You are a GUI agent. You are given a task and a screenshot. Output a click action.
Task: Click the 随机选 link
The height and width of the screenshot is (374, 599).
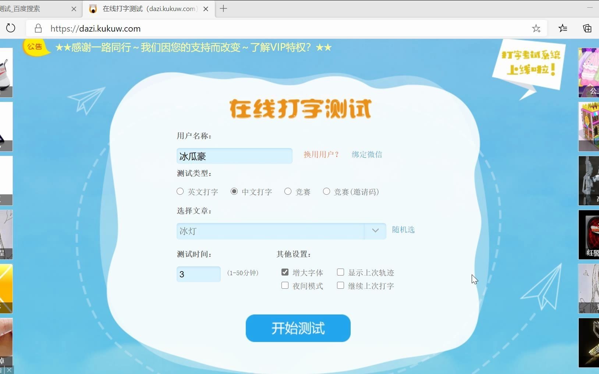(403, 230)
